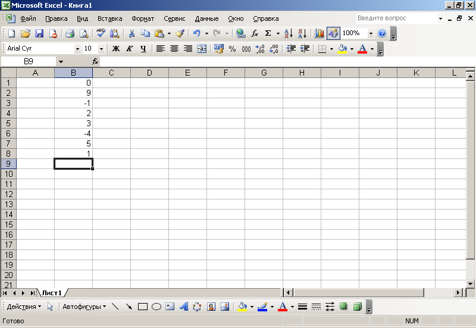Toggle bold formatting (Ж)

pyautogui.click(x=116, y=49)
